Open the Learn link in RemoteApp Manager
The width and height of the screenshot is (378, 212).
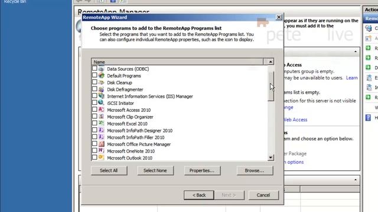[352, 78]
